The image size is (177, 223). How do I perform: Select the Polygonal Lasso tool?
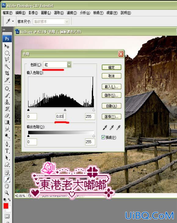(x=7, y=59)
